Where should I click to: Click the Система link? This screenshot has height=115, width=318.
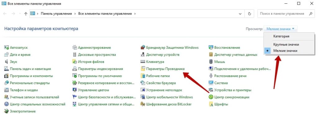221,83
